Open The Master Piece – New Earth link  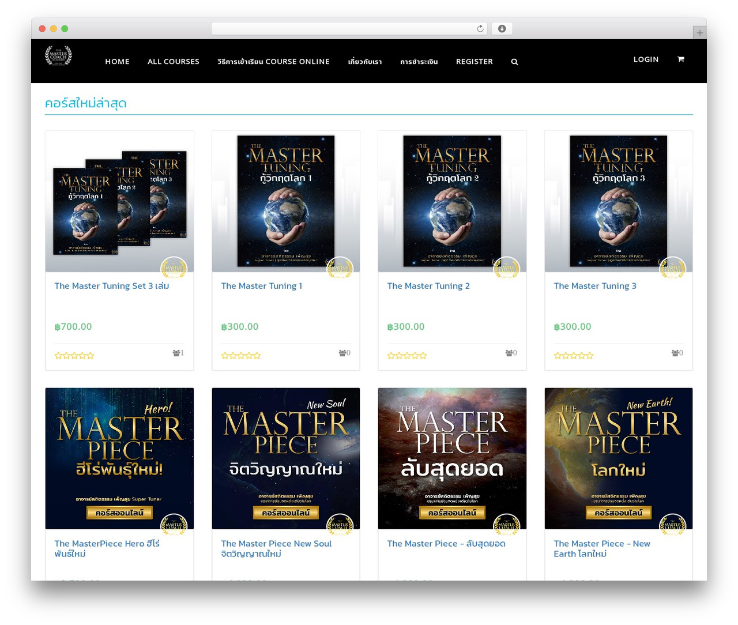[602, 548]
